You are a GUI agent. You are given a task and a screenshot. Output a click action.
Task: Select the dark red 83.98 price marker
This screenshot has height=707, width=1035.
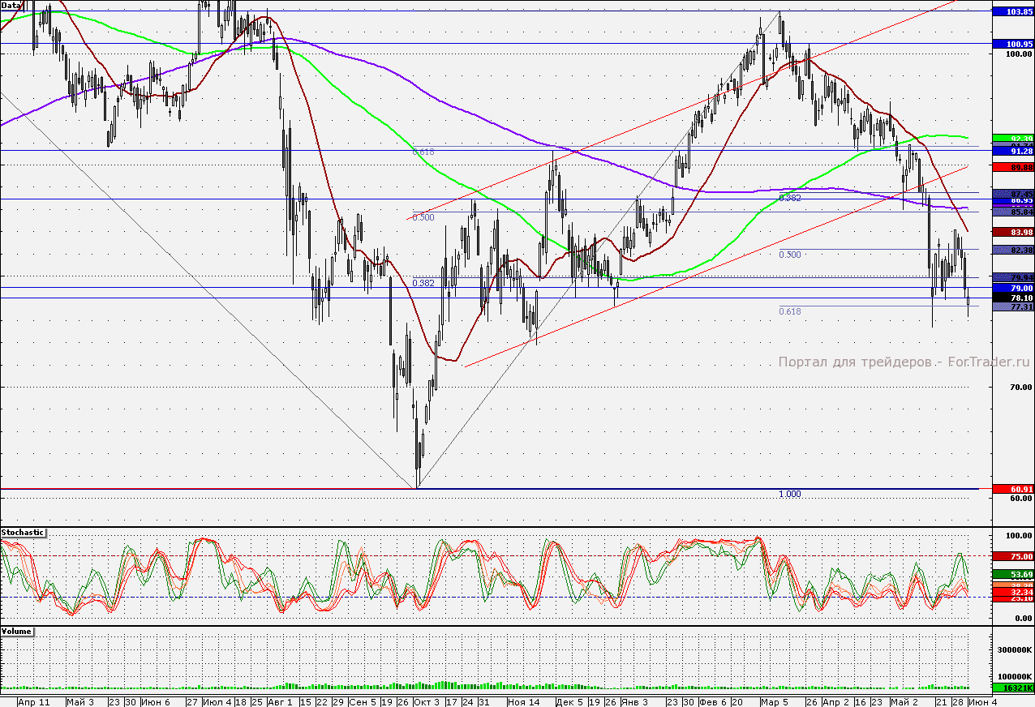point(1014,232)
